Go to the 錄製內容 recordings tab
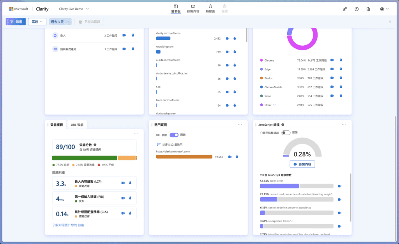 (193, 9)
